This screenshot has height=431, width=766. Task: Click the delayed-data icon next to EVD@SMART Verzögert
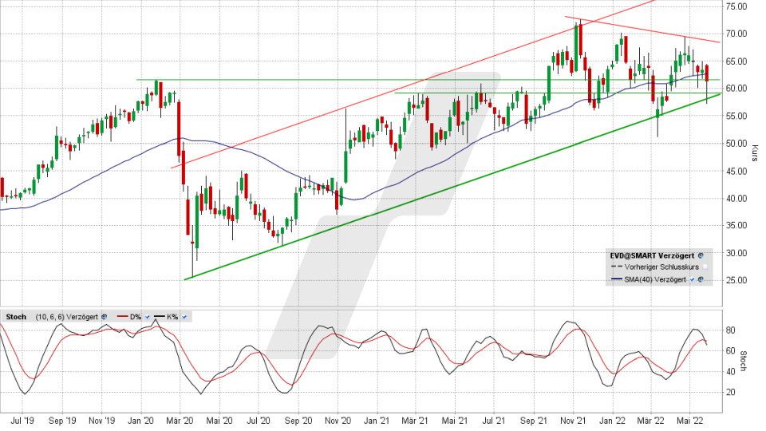point(701,255)
